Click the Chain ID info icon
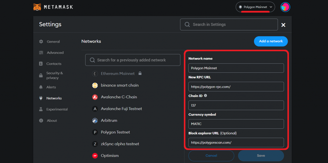328x163 pixels. click(x=205, y=95)
